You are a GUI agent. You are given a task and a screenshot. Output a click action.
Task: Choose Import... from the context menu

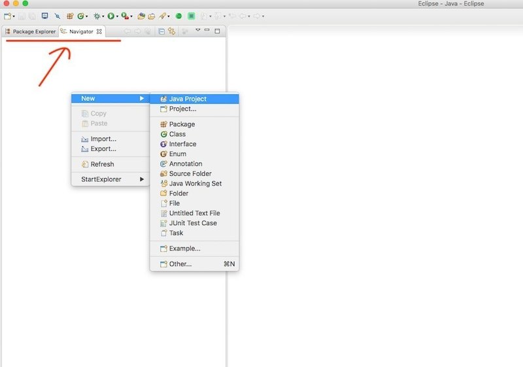tap(110, 139)
